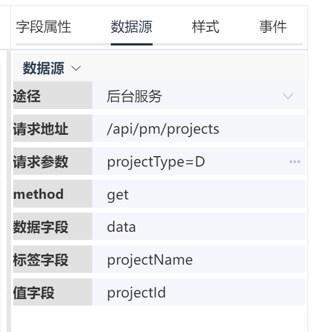Open the 请求参数 ellipsis editor icon
This screenshot has height=332, width=318.
[x=294, y=162]
